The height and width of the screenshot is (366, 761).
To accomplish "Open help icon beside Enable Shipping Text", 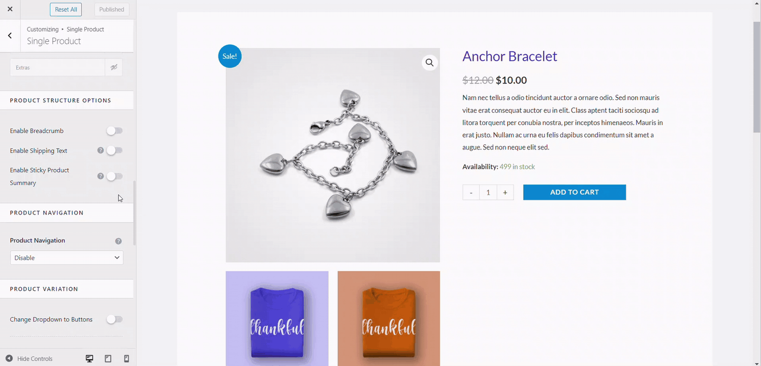I will coord(101,150).
